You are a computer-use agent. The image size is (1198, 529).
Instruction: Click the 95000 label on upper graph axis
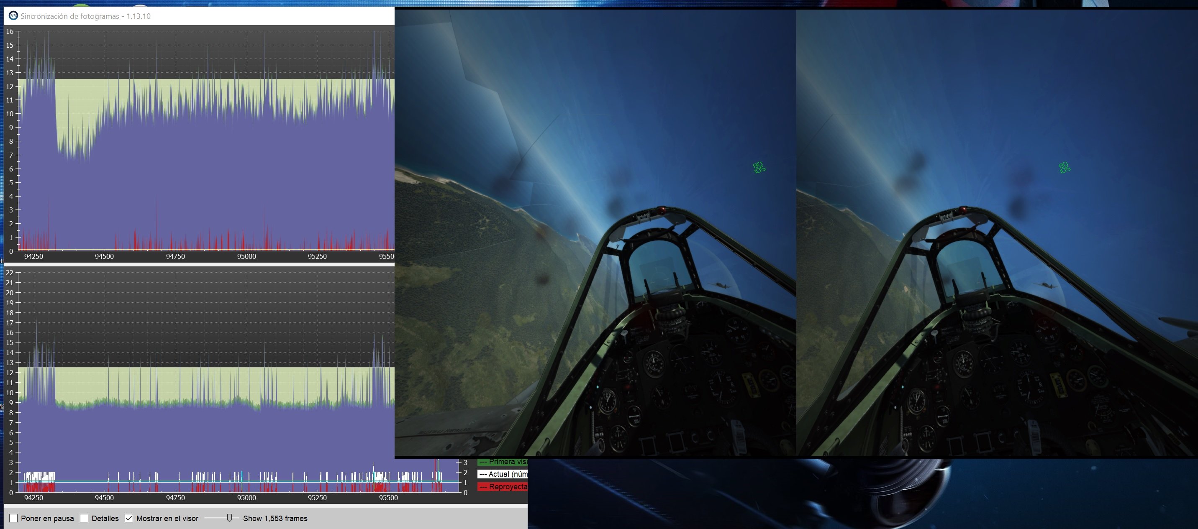pyautogui.click(x=246, y=257)
